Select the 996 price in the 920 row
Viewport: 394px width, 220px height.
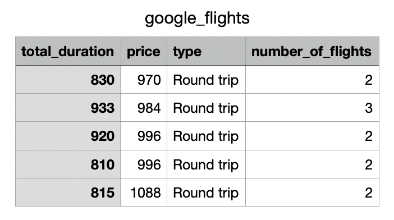pos(144,136)
